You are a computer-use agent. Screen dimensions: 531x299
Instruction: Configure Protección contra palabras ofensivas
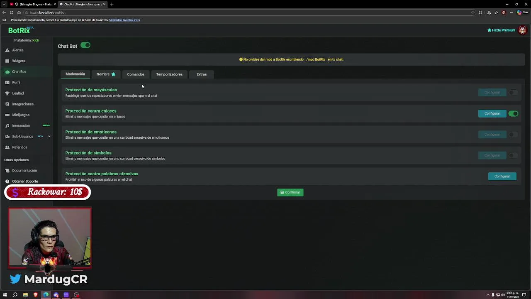click(x=502, y=176)
